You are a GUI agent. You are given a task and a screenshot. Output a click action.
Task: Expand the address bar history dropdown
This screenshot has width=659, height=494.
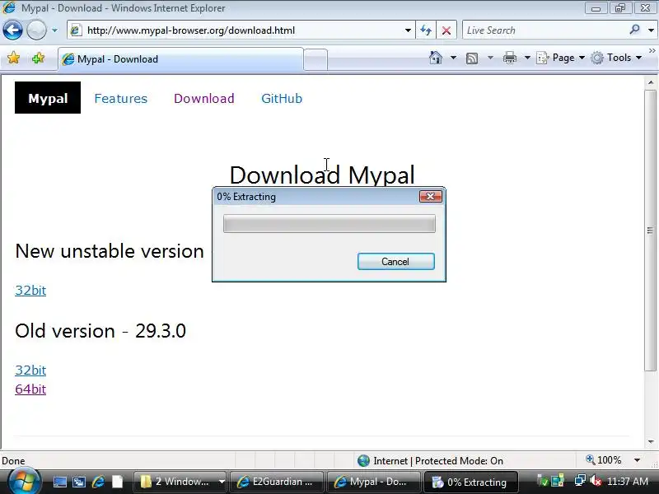[408, 30]
